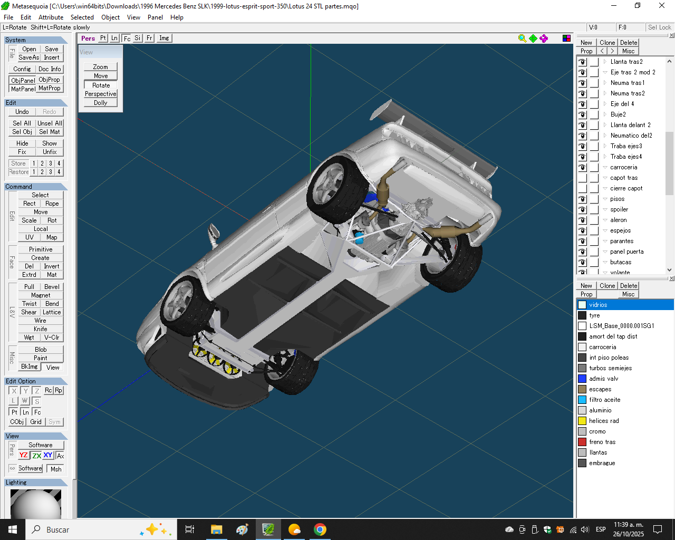Toggle the Fc face display button

[x=127, y=38]
